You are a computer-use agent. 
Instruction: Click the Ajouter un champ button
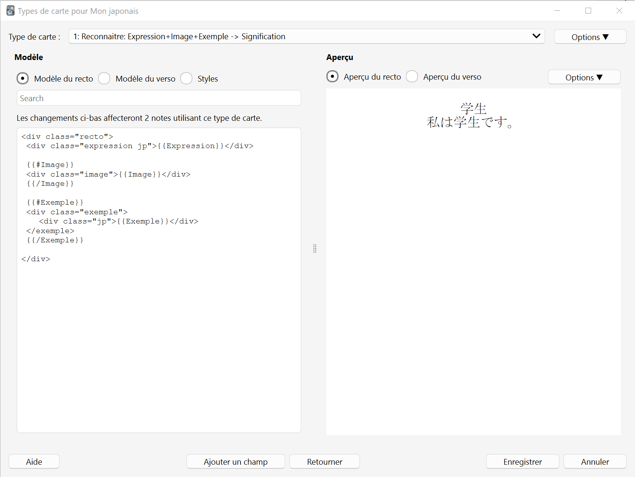(236, 462)
